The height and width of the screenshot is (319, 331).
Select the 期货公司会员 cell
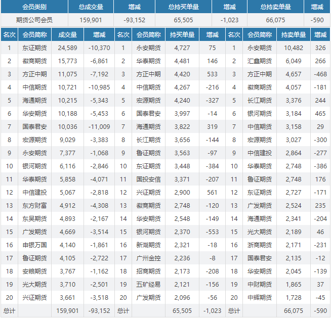click(x=34, y=20)
